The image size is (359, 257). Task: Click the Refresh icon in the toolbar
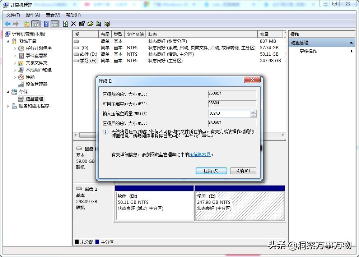point(65,24)
